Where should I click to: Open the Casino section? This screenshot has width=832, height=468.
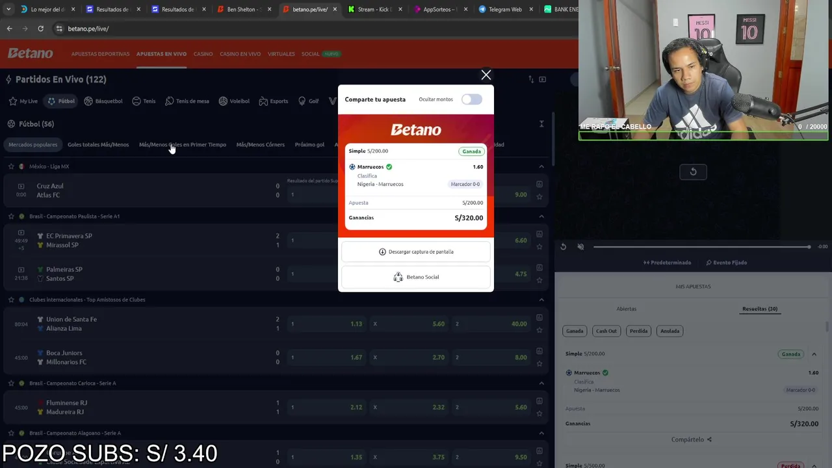(203, 54)
